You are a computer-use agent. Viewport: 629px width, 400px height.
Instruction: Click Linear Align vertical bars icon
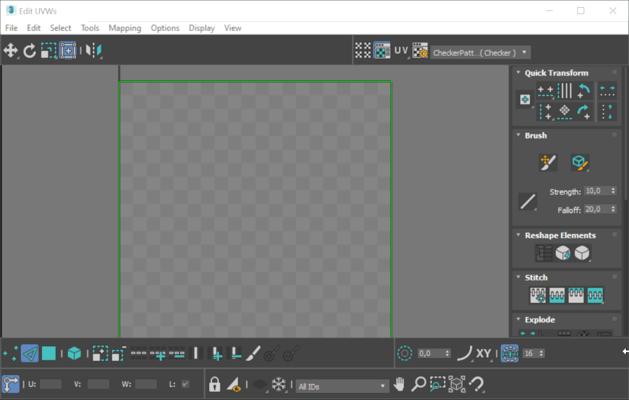(x=564, y=91)
